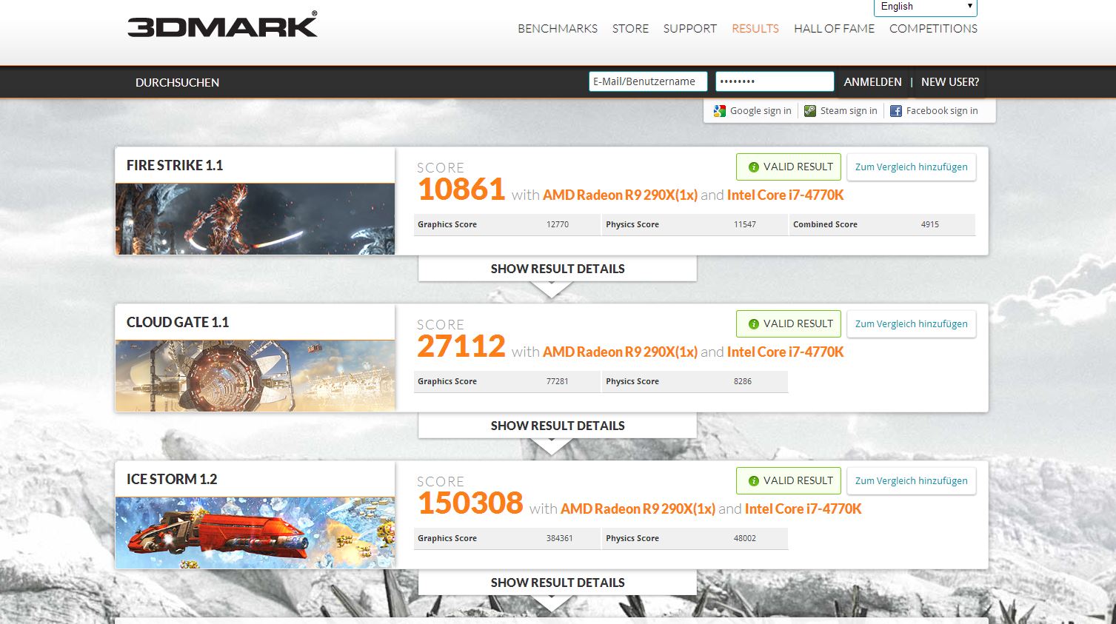Open the Hall of Fame page
Image resolution: width=1116 pixels, height=624 pixels.
(835, 29)
